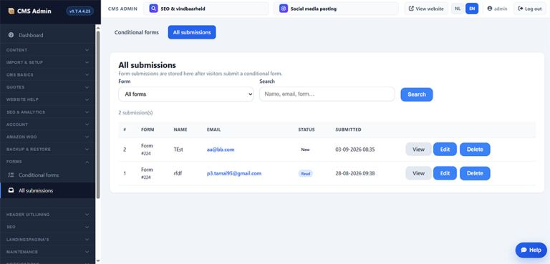The height and width of the screenshot is (264, 550).
Task: Click the sidebar vertical scrollbar
Action: pyautogui.click(x=98, y=115)
